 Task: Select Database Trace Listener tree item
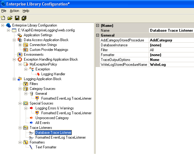tap(53, 133)
